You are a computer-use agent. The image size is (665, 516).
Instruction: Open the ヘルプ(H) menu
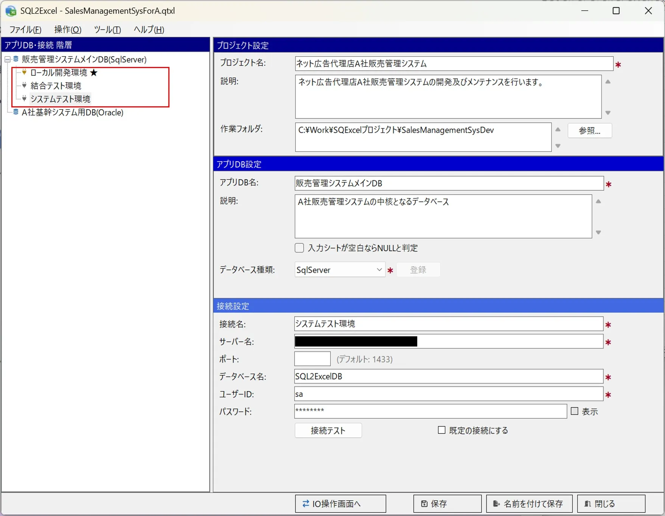pyautogui.click(x=149, y=30)
